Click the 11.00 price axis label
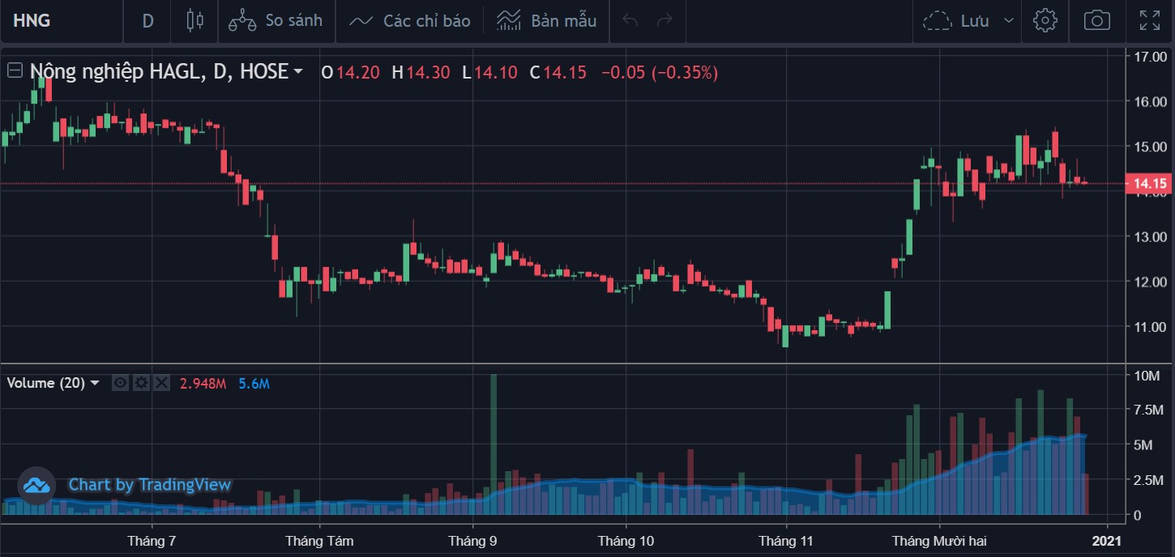 pos(1151,327)
